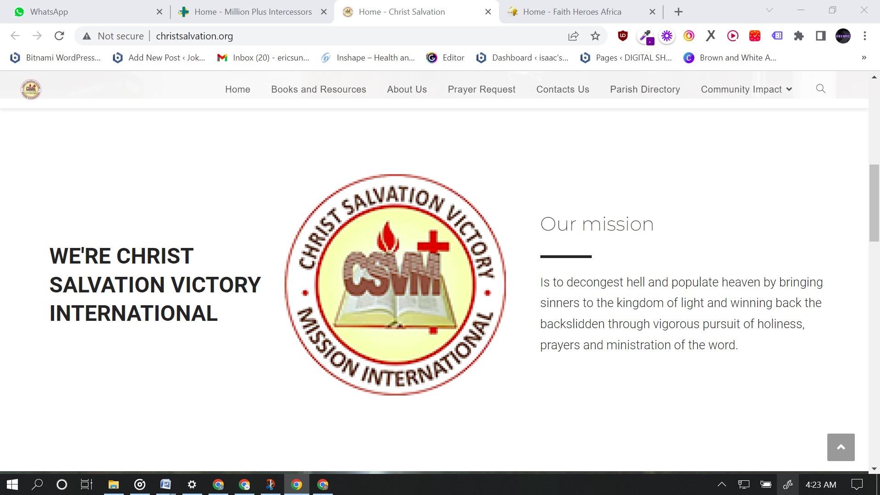
Task: Open the Extensions puzzle piece menu
Action: click(x=799, y=36)
